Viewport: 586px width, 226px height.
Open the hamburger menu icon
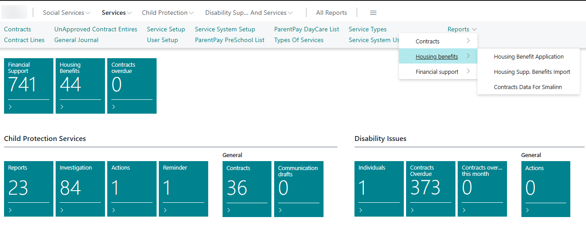373,13
